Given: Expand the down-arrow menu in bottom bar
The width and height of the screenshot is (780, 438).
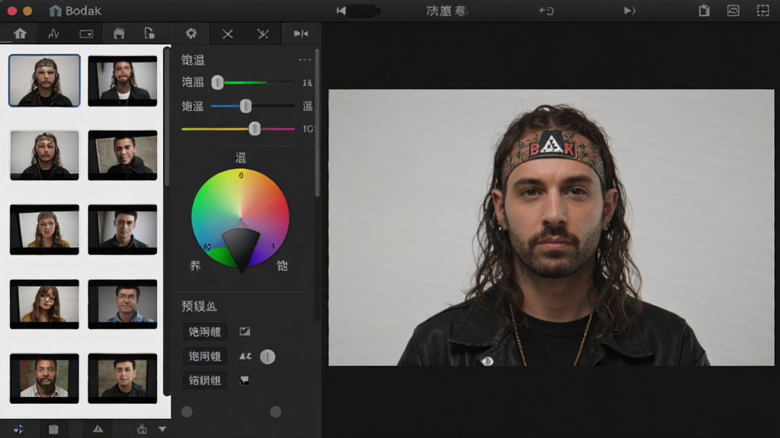Looking at the screenshot, I should point(162,429).
